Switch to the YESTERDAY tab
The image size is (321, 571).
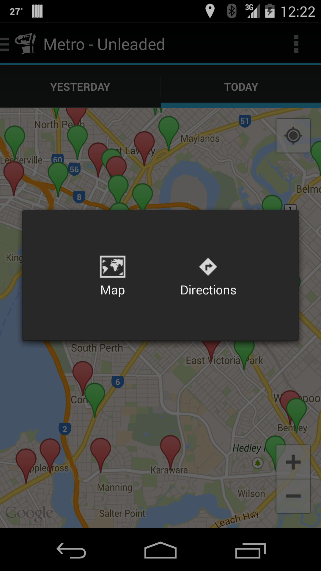(80, 87)
